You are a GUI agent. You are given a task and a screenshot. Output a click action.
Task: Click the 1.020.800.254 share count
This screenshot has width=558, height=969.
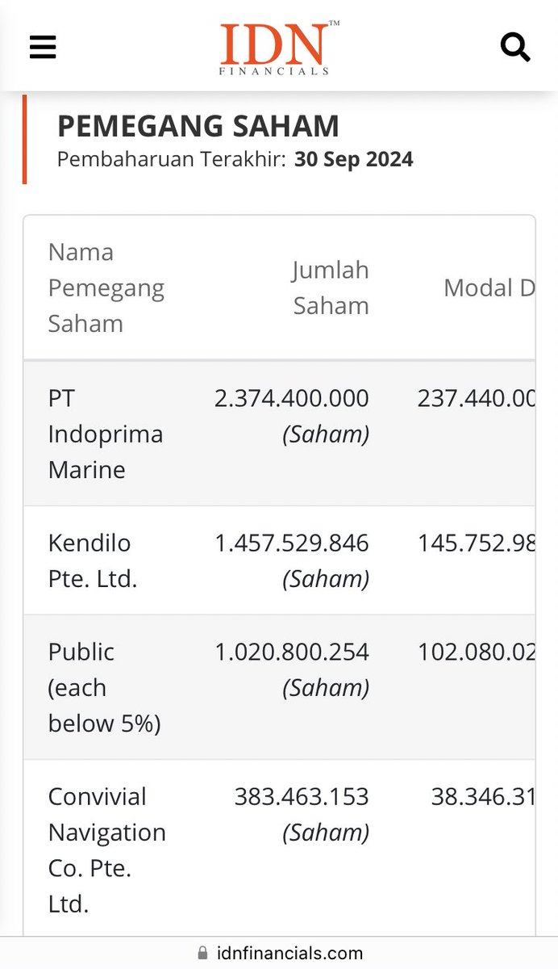292,652
